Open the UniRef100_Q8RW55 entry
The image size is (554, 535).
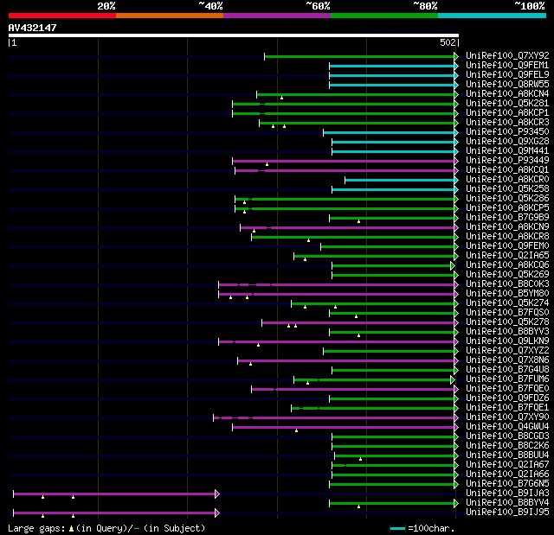click(507, 85)
